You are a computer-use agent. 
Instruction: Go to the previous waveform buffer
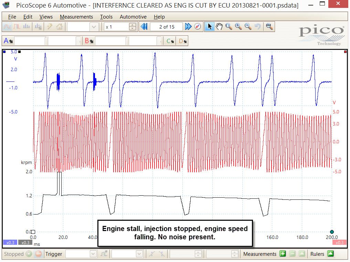click(144, 27)
